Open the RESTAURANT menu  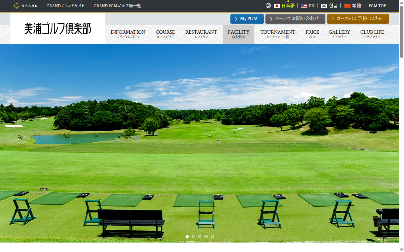coord(201,34)
